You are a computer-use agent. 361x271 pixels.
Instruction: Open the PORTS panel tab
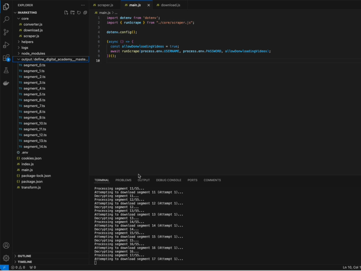coord(192,180)
